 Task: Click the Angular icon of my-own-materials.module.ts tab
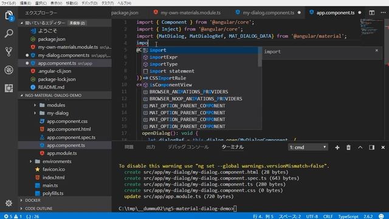click(156, 12)
